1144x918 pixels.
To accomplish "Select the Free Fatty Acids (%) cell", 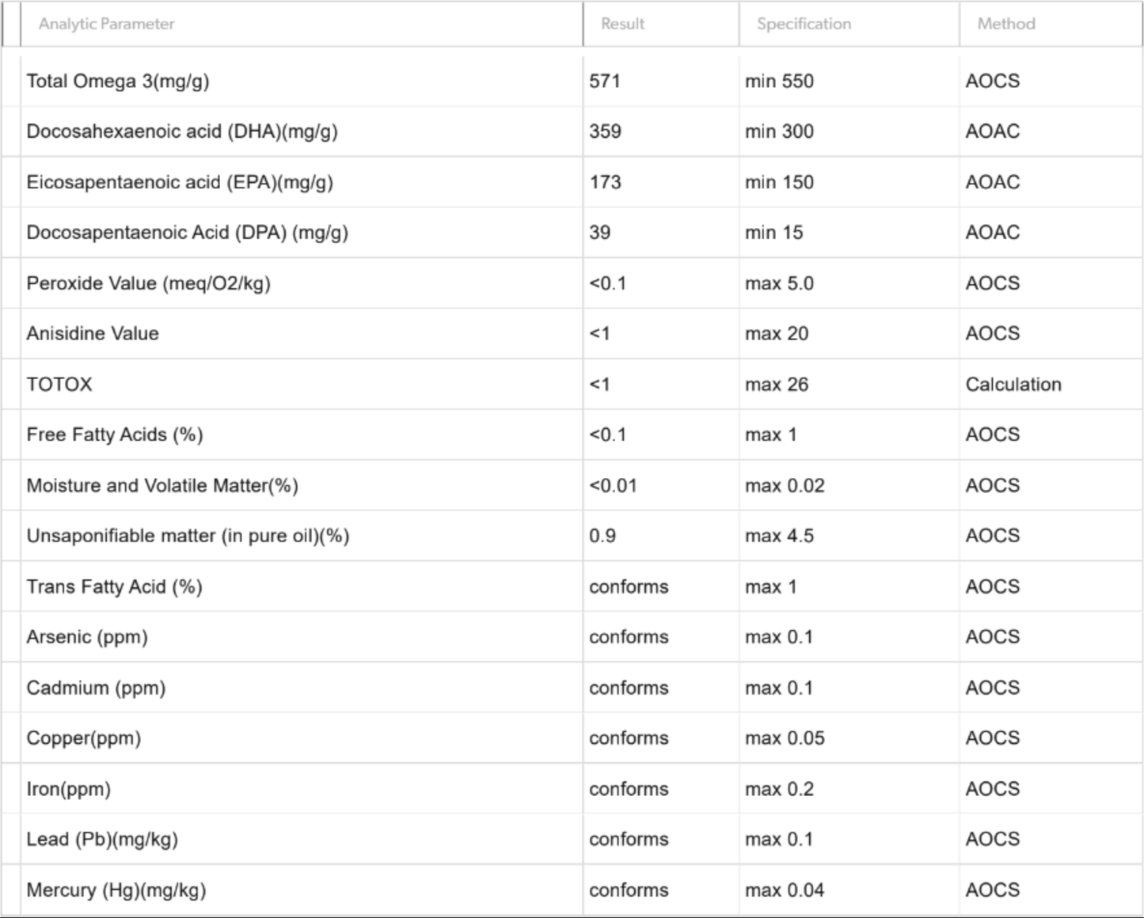I will pos(115,434).
